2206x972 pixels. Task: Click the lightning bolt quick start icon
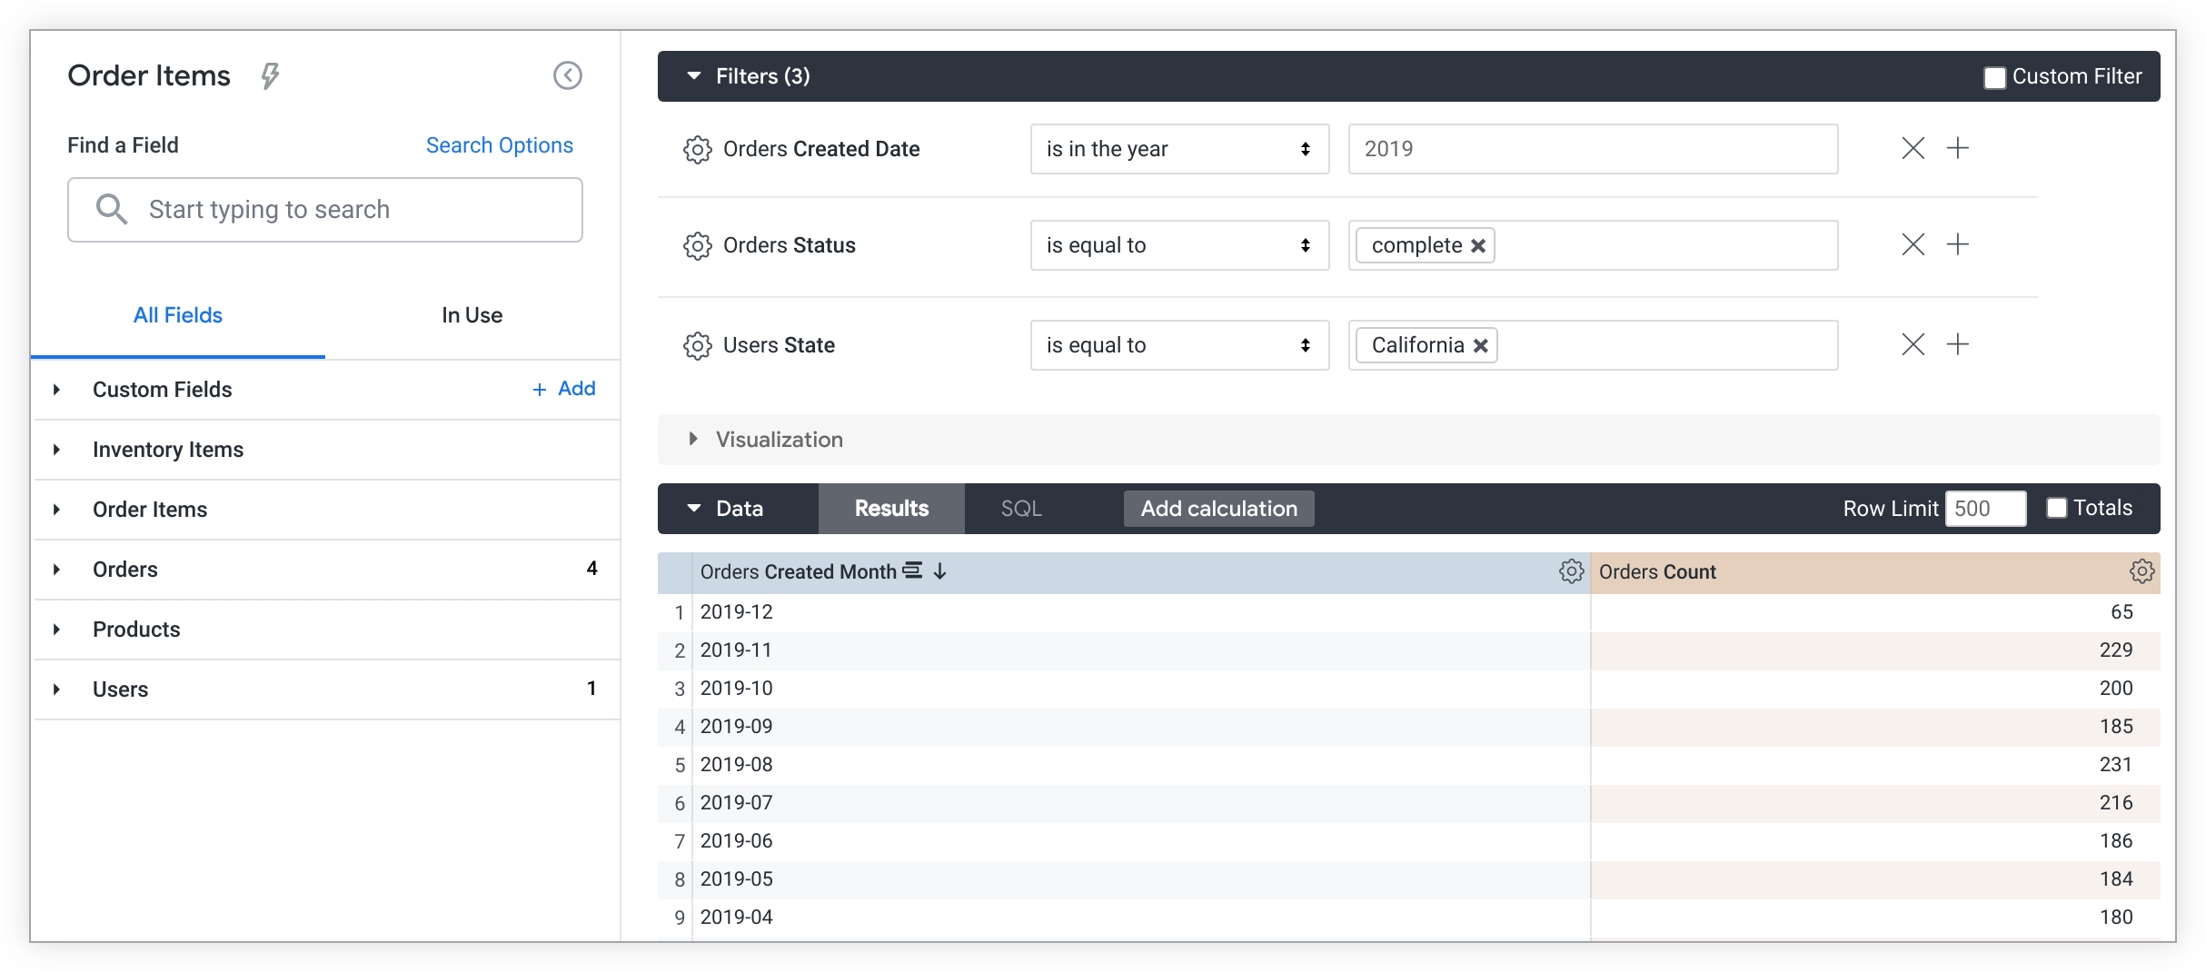(x=270, y=75)
